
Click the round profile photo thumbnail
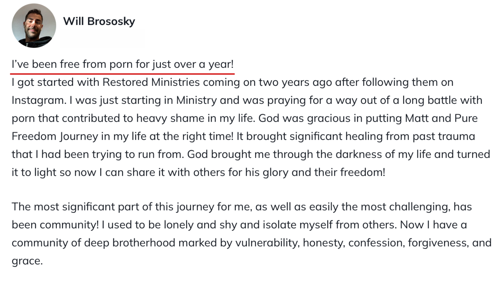click(34, 26)
